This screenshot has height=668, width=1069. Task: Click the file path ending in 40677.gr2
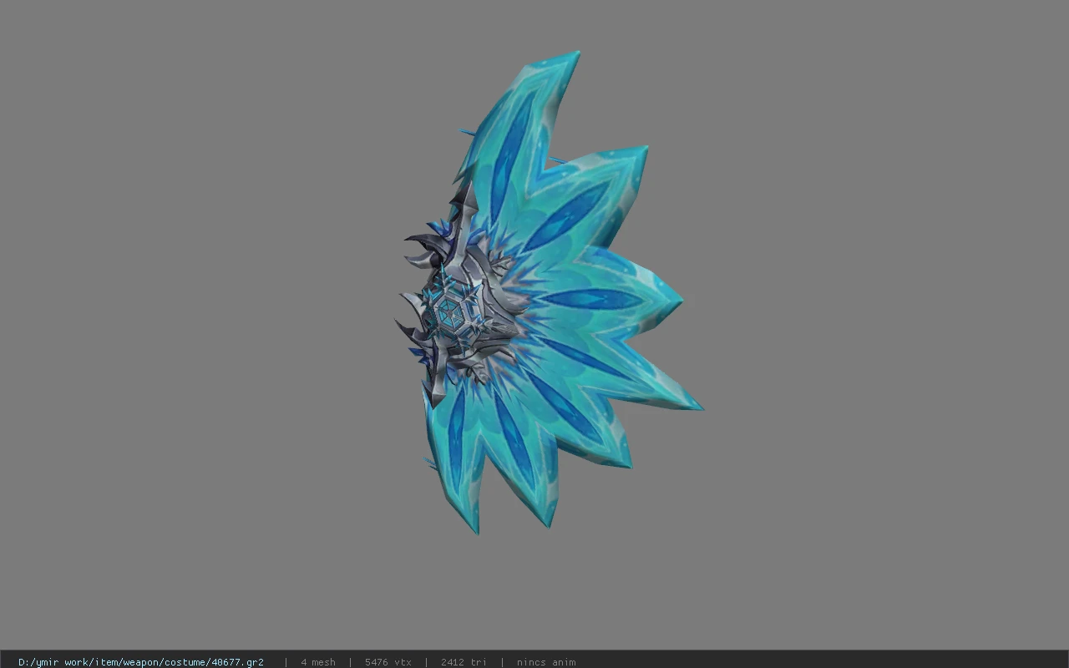(141, 662)
